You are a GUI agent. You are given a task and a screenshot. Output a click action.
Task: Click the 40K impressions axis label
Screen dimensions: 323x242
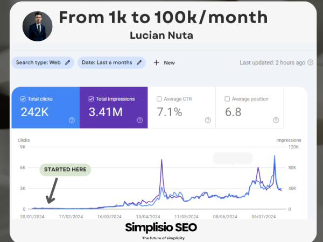pyautogui.click(x=292, y=188)
